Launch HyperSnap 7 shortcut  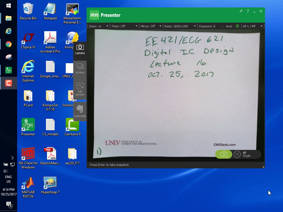pyautogui.click(x=50, y=185)
